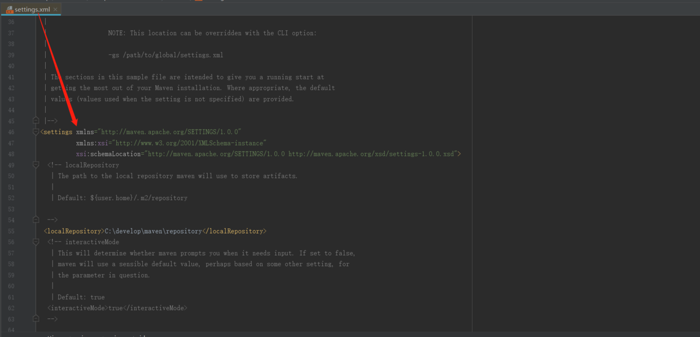
Task: Click 'NOTE: This location can be overridden' line
Action: pyautogui.click(x=212, y=33)
